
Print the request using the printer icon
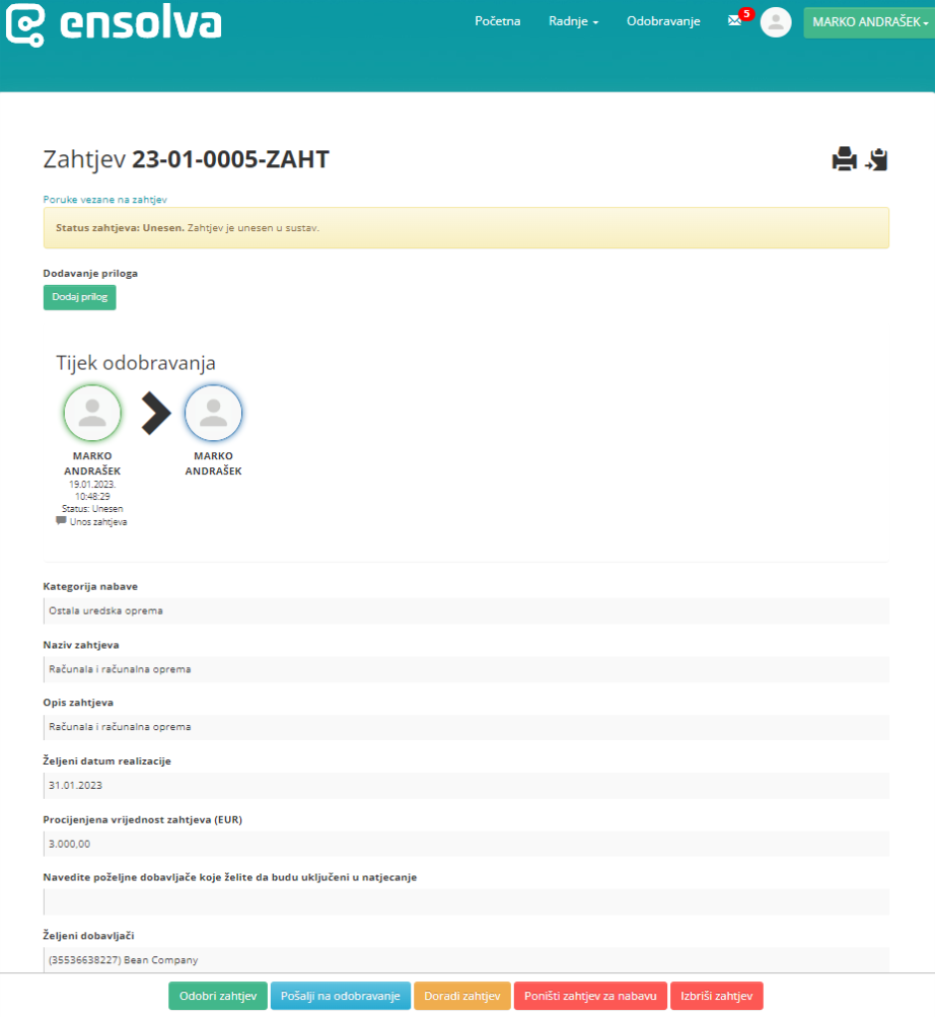[844, 159]
